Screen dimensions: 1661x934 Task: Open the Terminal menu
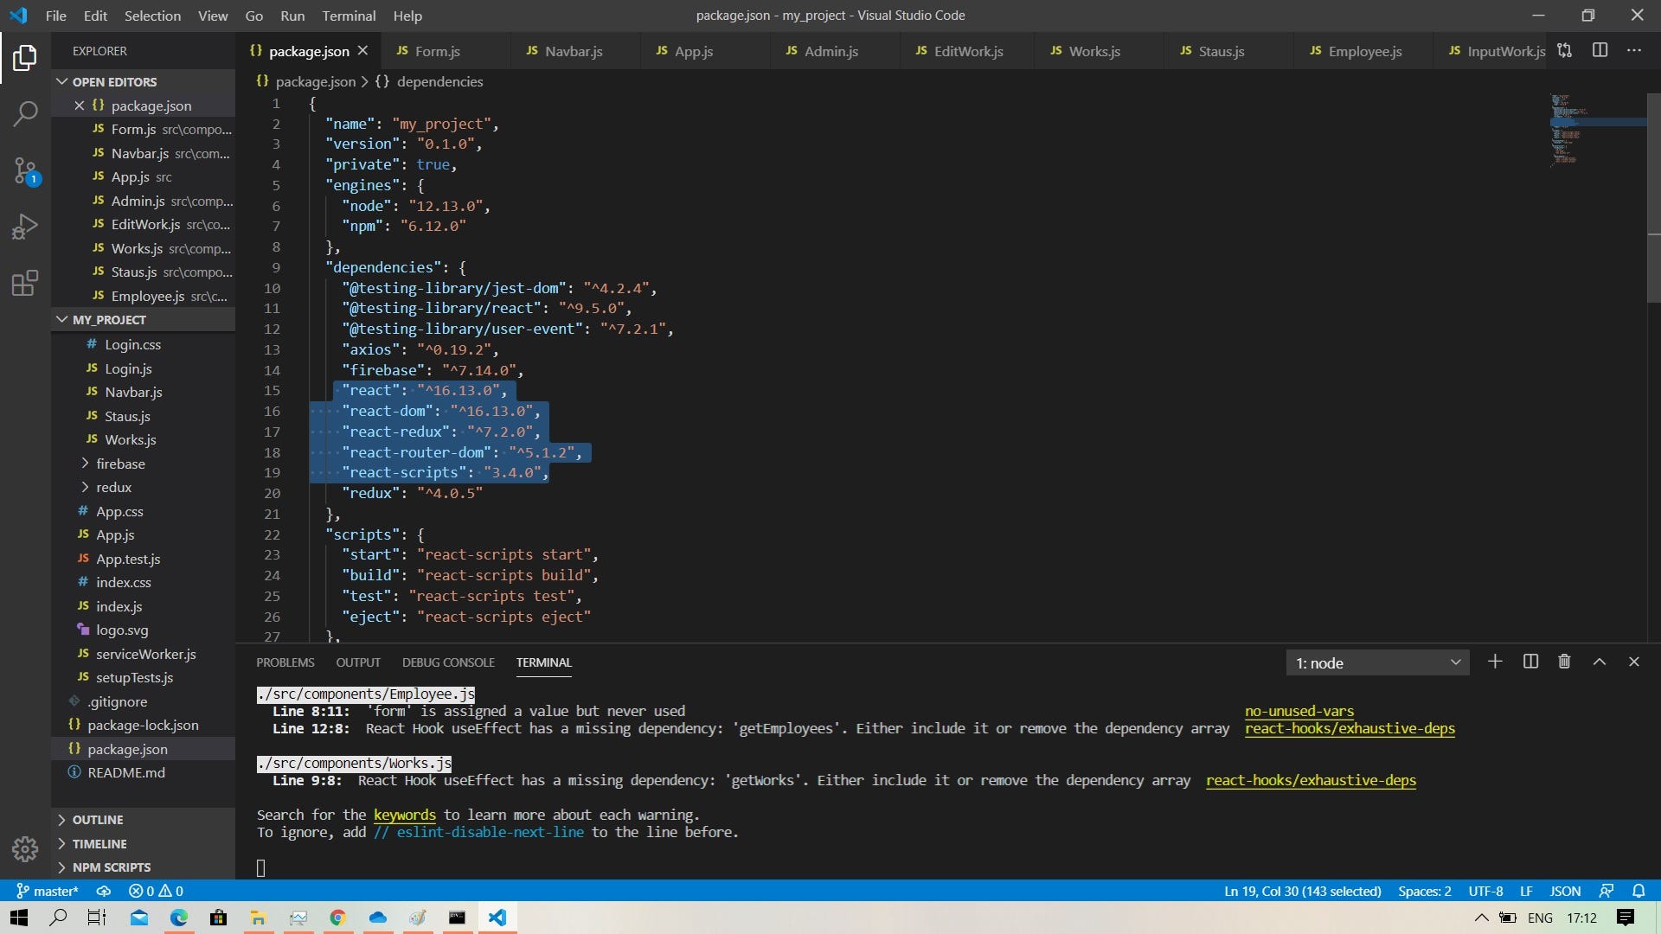click(349, 16)
